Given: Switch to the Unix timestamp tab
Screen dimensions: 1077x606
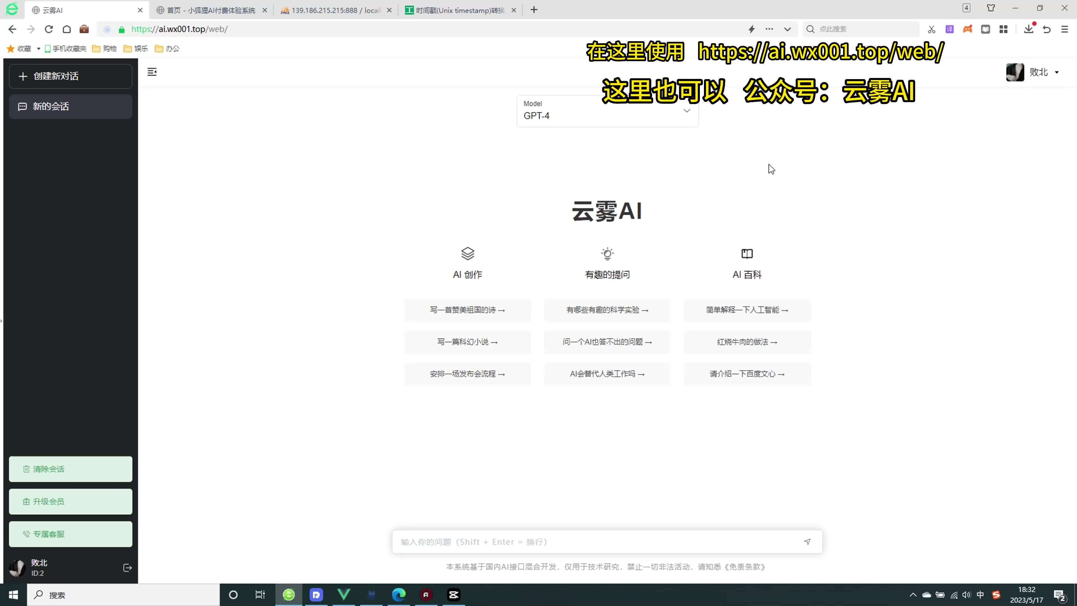Looking at the screenshot, I should pos(460,10).
